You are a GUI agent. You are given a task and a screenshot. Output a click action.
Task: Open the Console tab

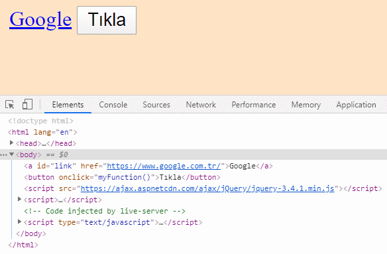(x=113, y=105)
